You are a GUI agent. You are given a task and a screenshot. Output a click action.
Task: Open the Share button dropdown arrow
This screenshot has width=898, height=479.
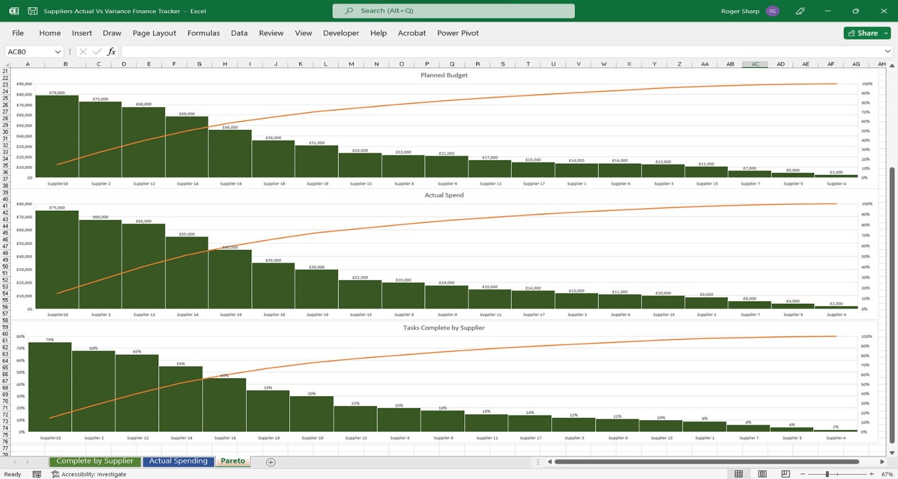(886, 33)
